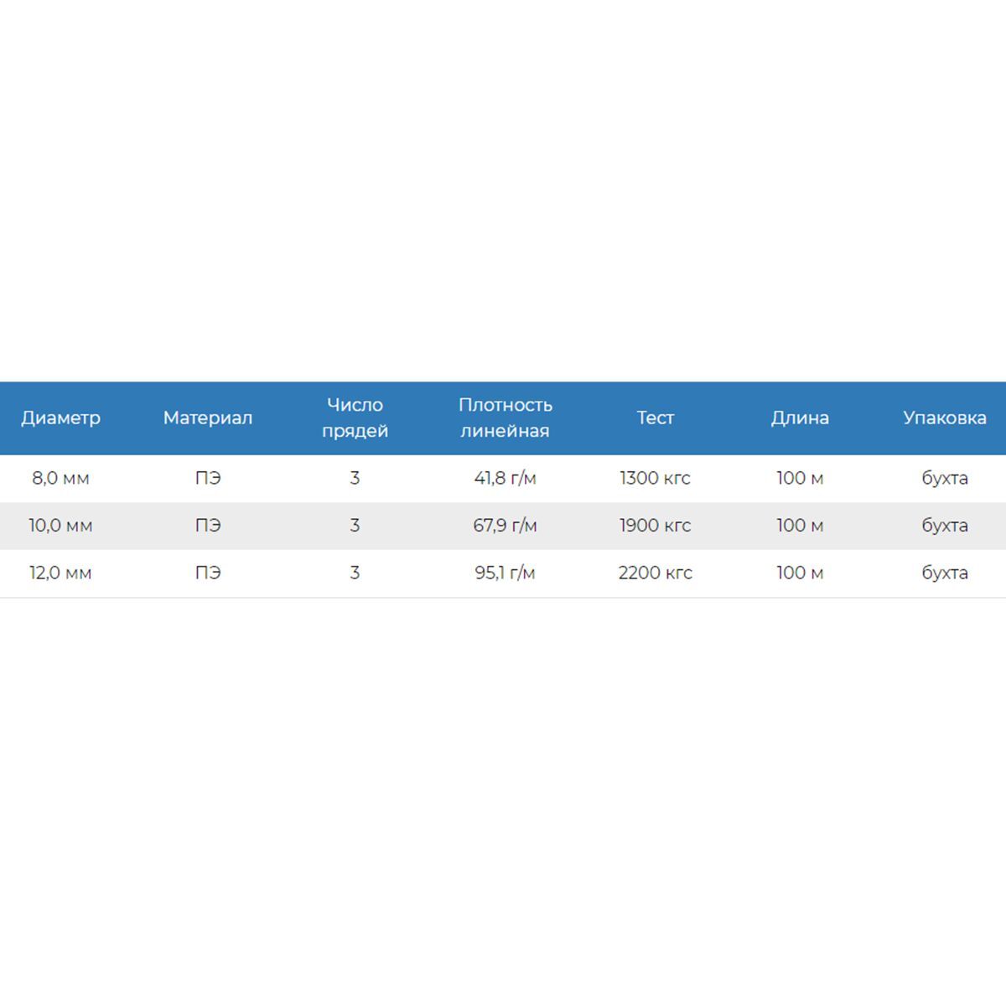Screen dimensions: 1006x1006
Task: Click the Диаметр column header
Action: point(60,417)
